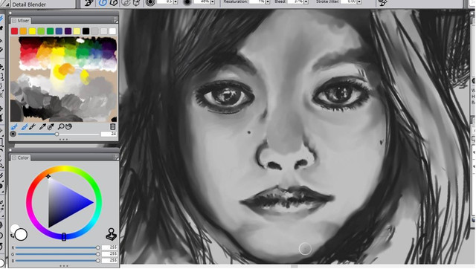Swap main and additional colors
Image resolution: width=476 pixels, height=269 pixels.
point(12,236)
